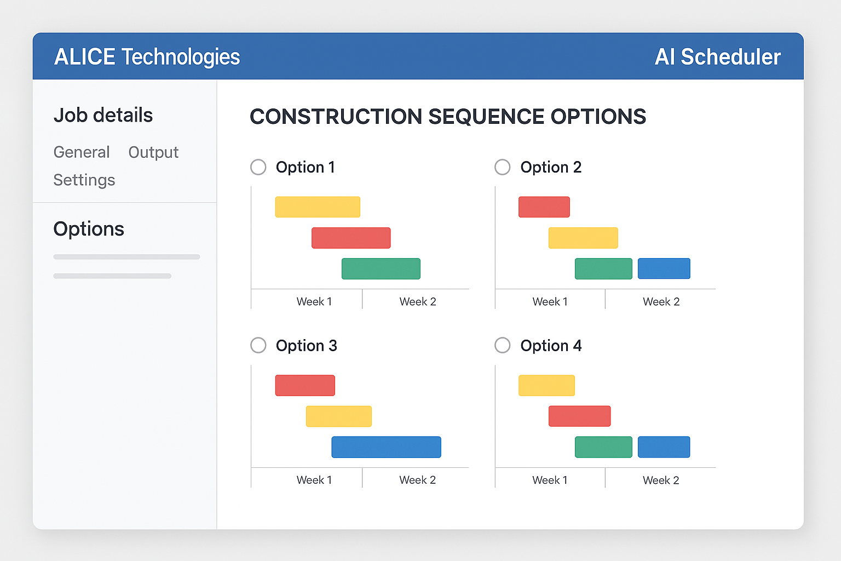Click the red task bar in Option 2
This screenshot has width=841, height=561.
pyautogui.click(x=544, y=207)
